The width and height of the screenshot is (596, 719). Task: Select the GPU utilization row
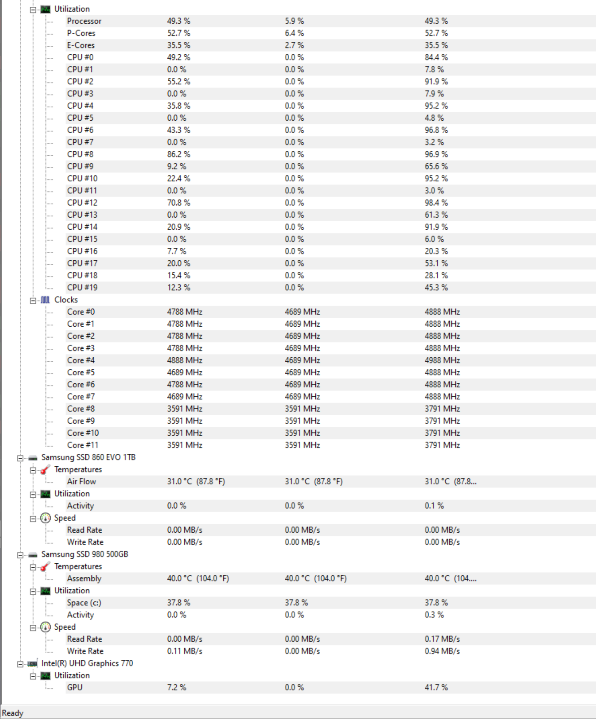(331, 688)
